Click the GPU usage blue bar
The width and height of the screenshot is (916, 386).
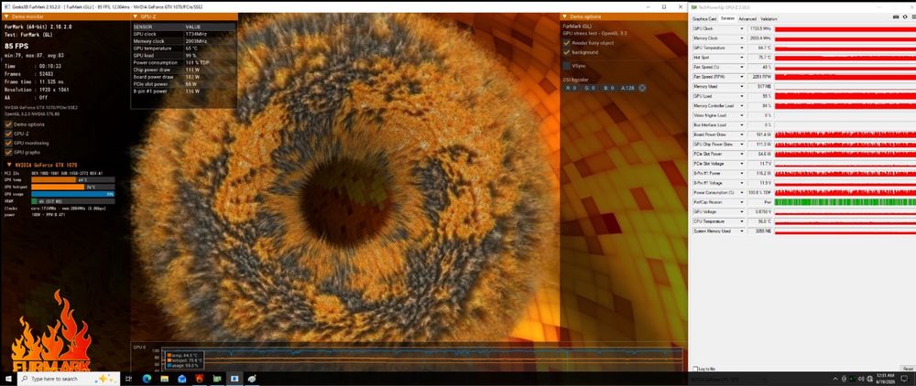[72, 194]
